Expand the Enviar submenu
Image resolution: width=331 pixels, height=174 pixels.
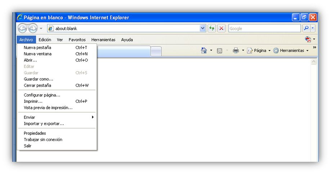(x=57, y=117)
